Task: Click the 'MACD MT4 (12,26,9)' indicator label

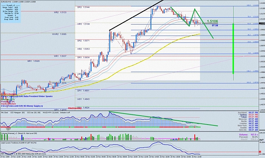Action: click(51, 112)
